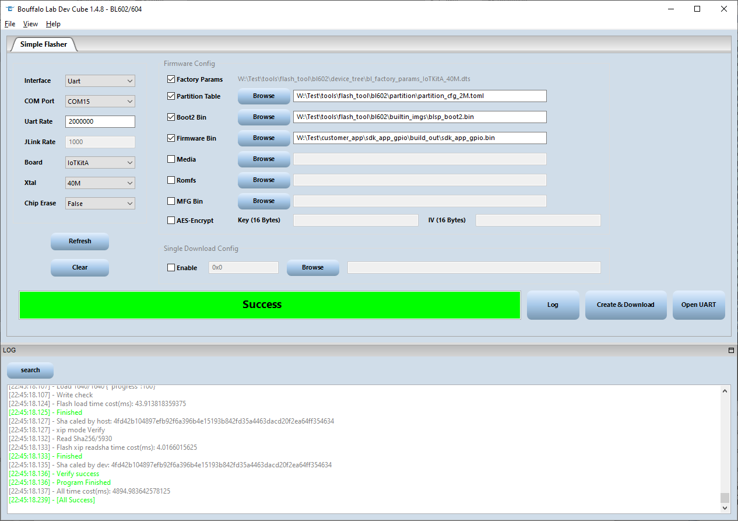Uncheck the Firmware Bin checkbox
The height and width of the screenshot is (521, 738).
pyautogui.click(x=171, y=138)
